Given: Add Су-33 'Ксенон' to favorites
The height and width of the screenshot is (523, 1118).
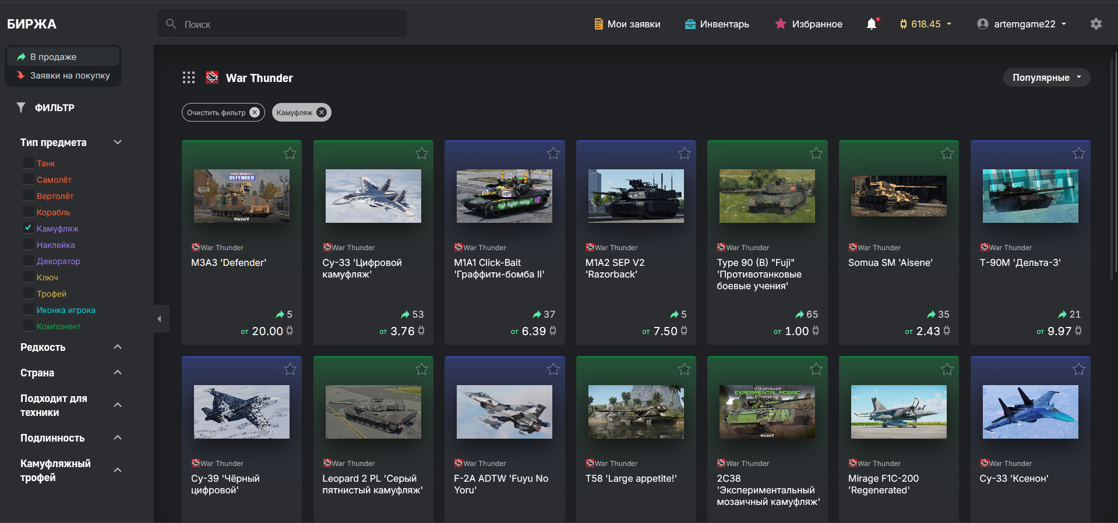Looking at the screenshot, I should click(x=1078, y=369).
